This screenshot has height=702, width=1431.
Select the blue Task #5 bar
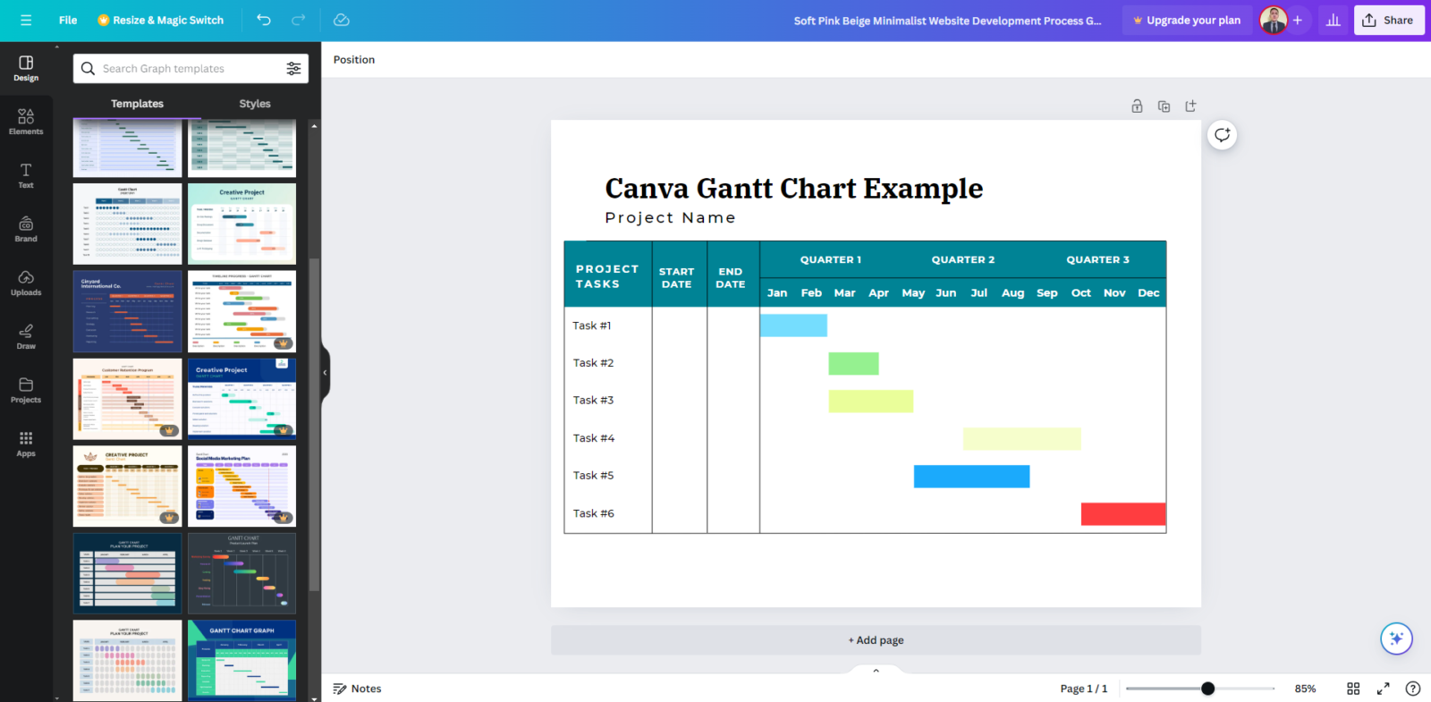[971, 477]
